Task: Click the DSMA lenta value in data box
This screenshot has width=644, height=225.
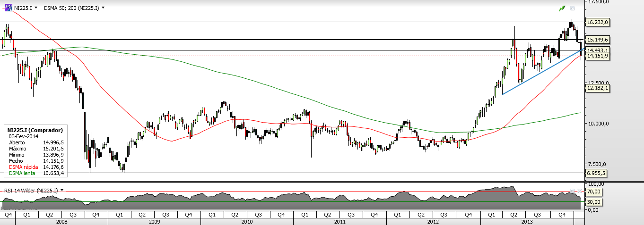Action: [54, 173]
